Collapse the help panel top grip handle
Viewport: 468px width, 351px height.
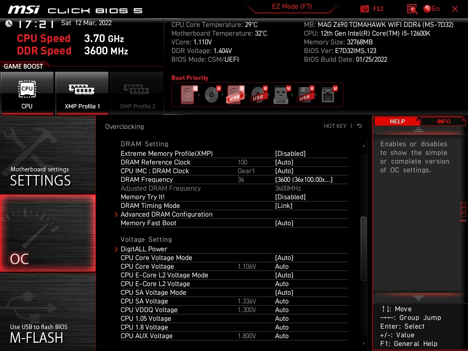pos(419,129)
